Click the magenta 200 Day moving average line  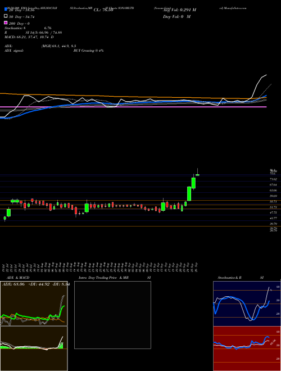coord(133,107)
